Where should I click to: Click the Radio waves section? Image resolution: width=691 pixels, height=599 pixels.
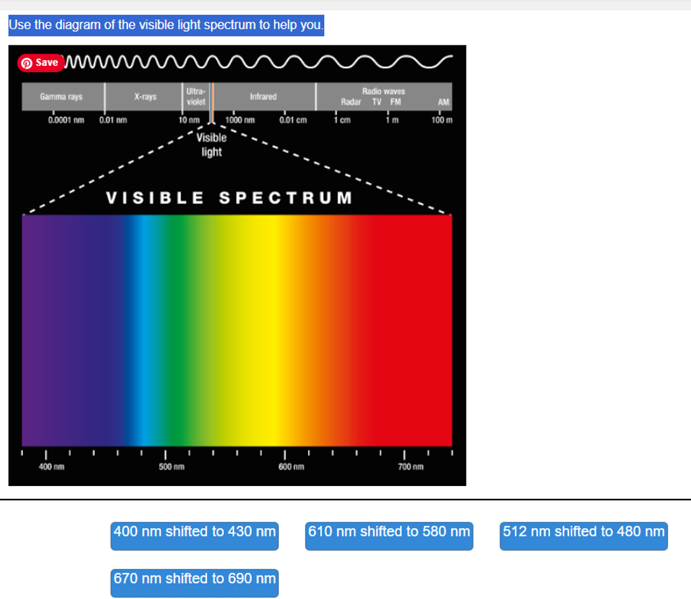[383, 91]
